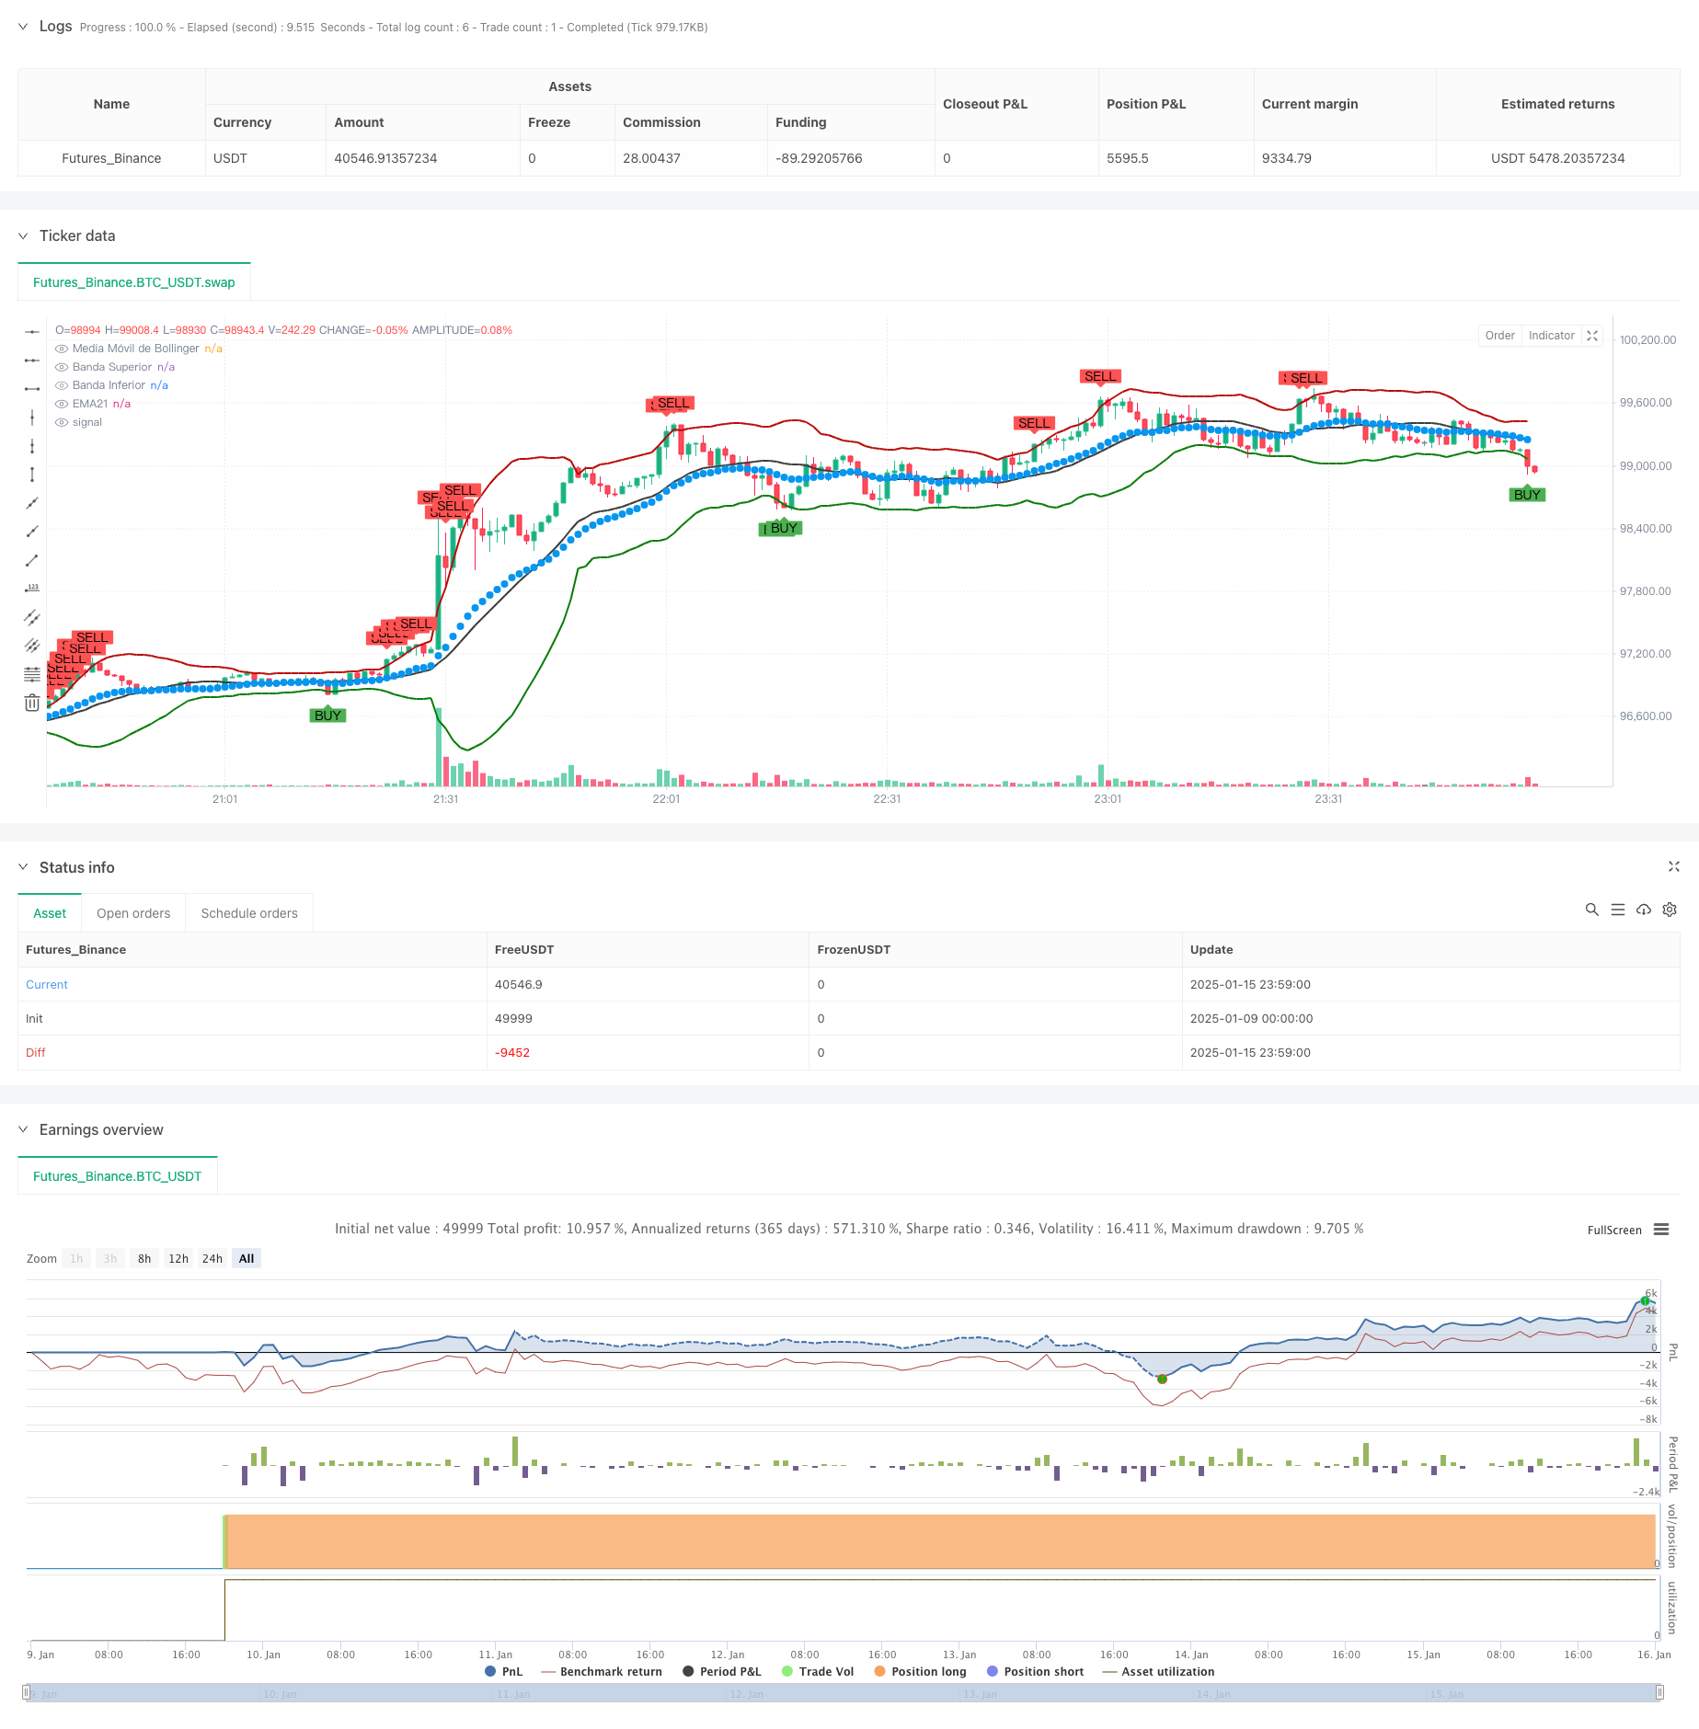The width and height of the screenshot is (1699, 1729).
Task: Switch to the Schedule orders tab
Action: (x=249, y=913)
